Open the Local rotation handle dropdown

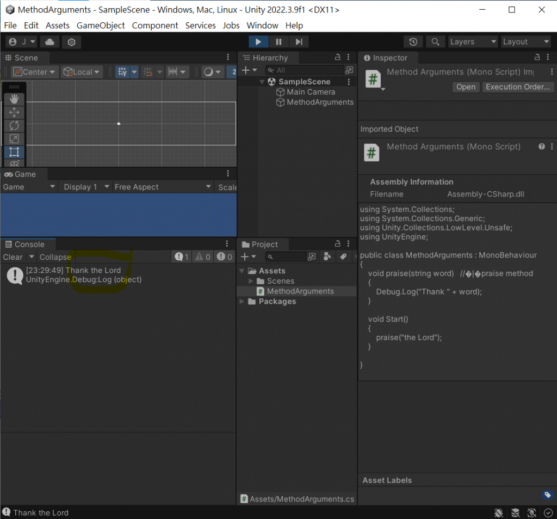click(x=82, y=72)
